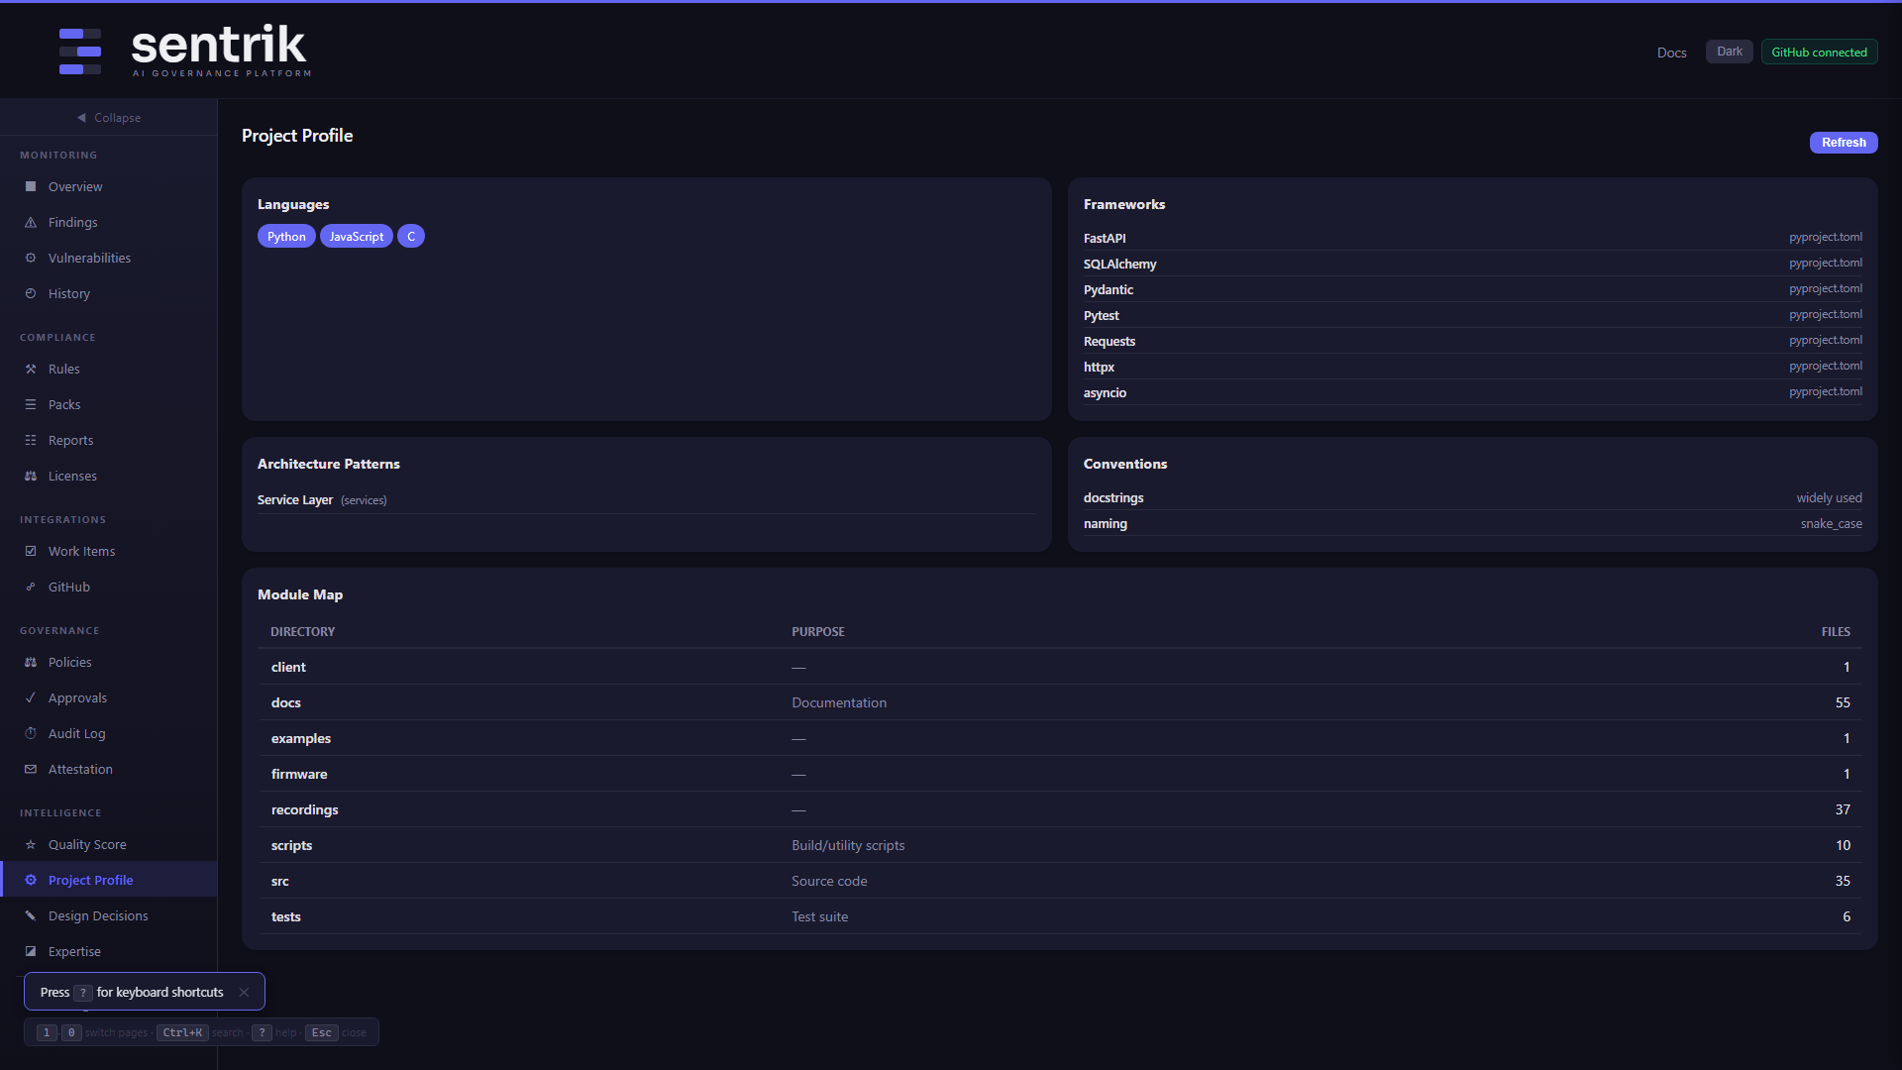This screenshot has width=1902, height=1070.
Task: Select the Quality Score star icon
Action: click(31, 844)
